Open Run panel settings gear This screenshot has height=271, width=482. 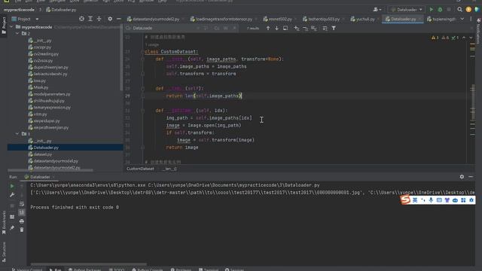point(462,177)
